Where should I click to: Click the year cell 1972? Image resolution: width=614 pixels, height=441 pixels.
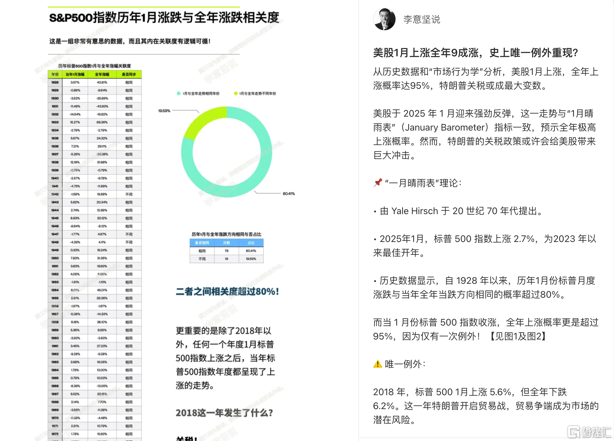click(x=55, y=434)
